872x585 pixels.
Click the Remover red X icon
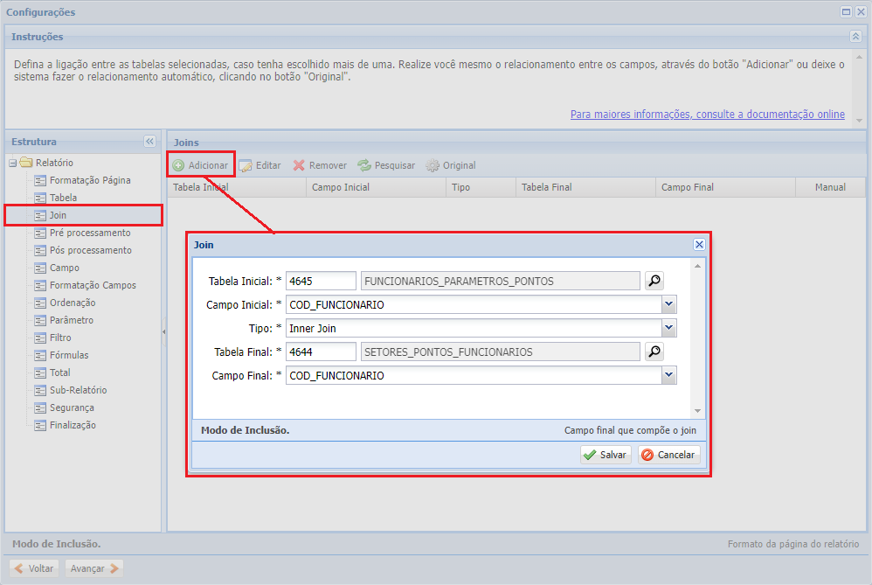299,165
